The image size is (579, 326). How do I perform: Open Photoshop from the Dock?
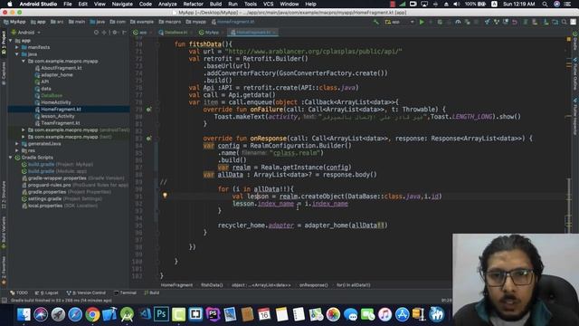tap(161, 314)
